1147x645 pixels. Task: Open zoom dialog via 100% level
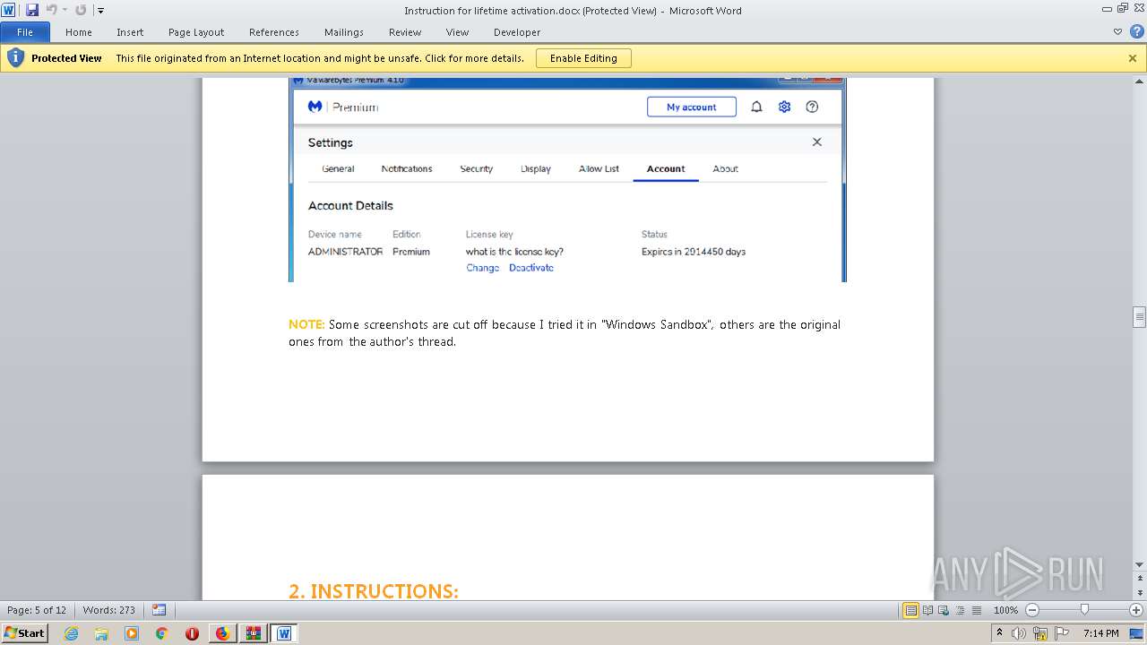tap(1005, 610)
